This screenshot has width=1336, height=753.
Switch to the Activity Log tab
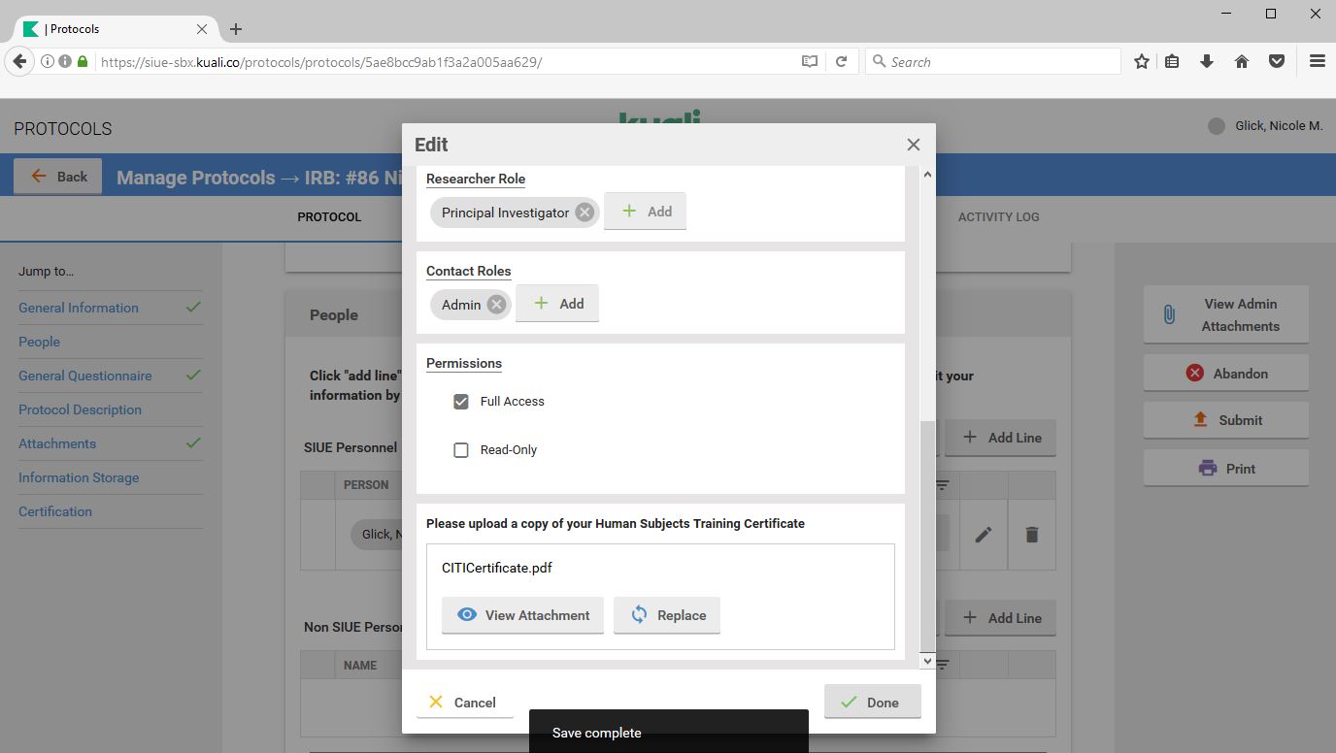[998, 217]
